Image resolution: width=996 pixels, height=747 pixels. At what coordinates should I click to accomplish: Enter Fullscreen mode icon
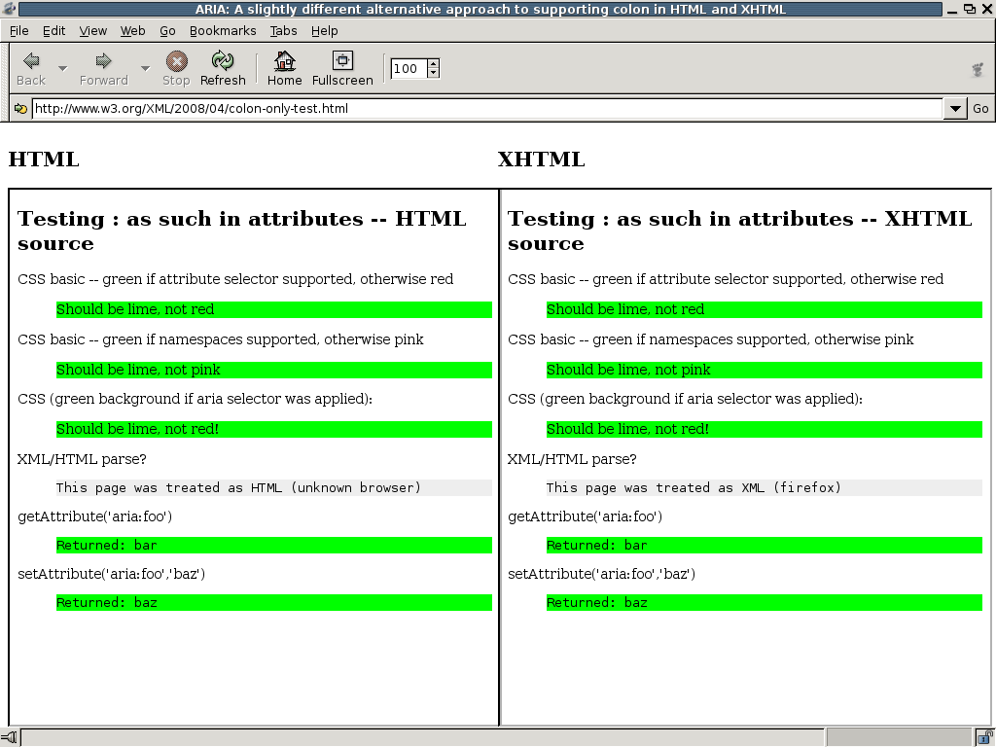tap(342, 60)
